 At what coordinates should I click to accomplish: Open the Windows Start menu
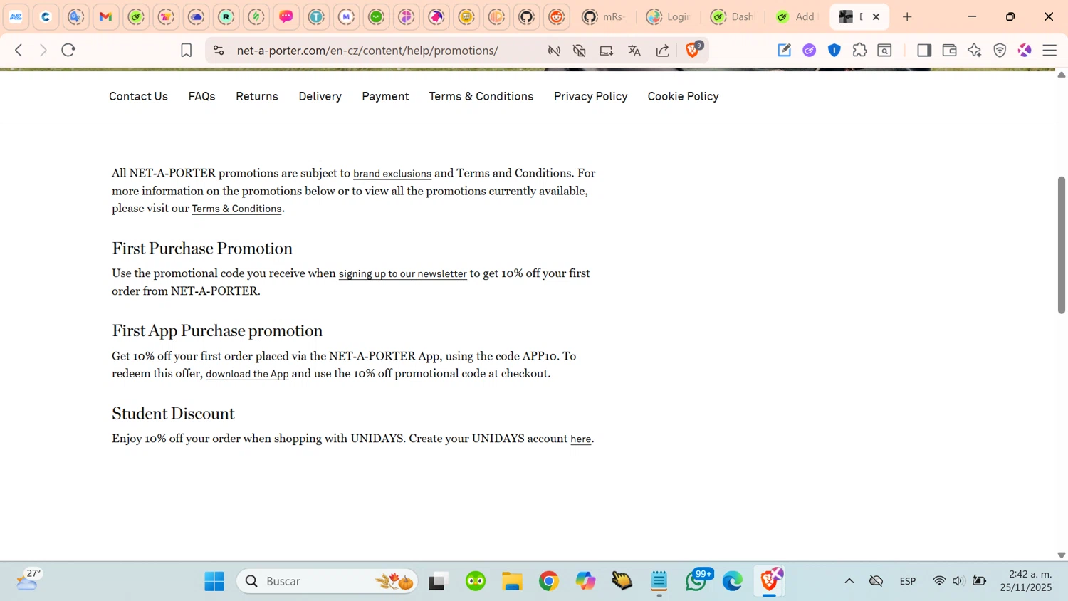pyautogui.click(x=214, y=581)
